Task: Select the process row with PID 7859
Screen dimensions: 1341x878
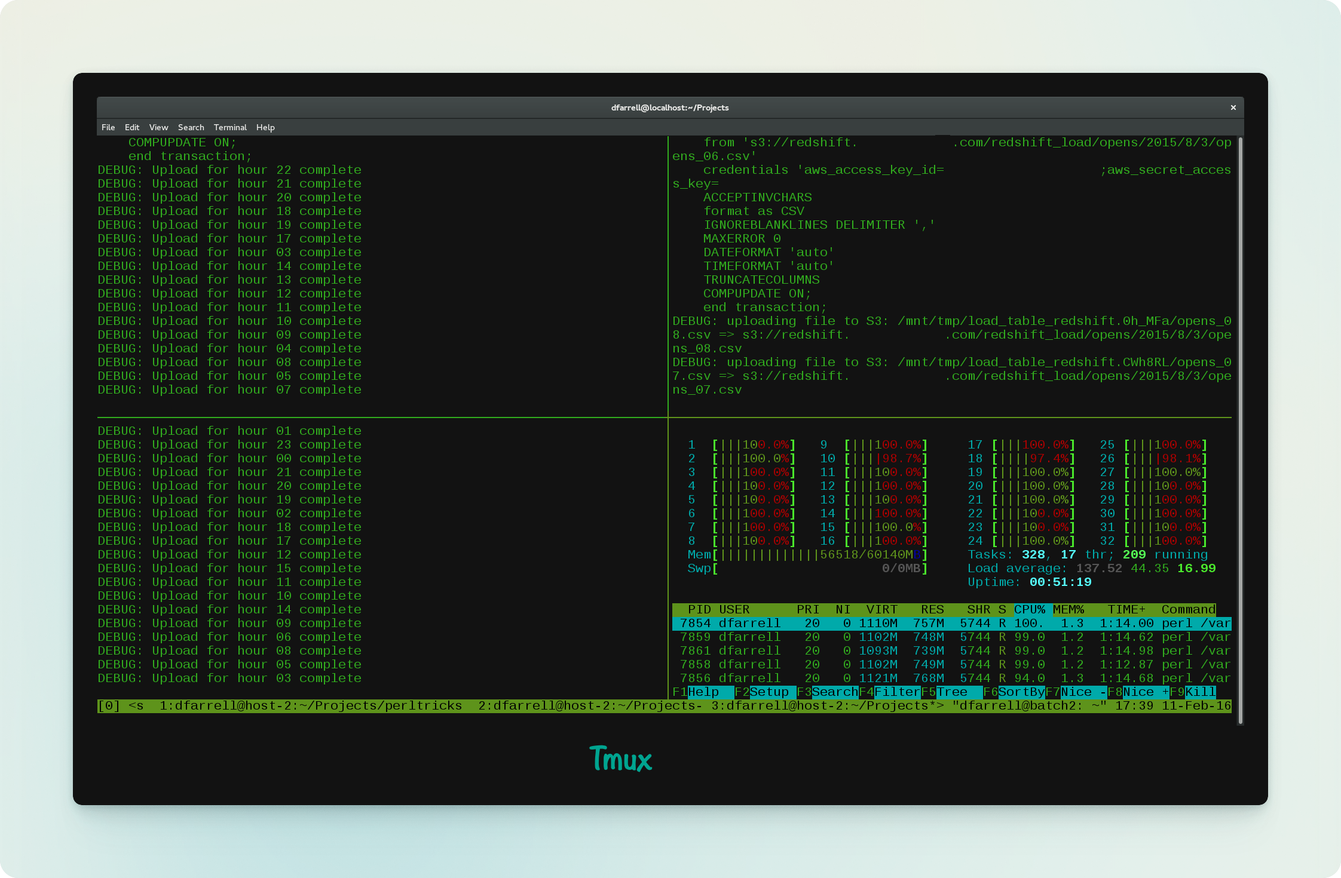Action: 950,637
